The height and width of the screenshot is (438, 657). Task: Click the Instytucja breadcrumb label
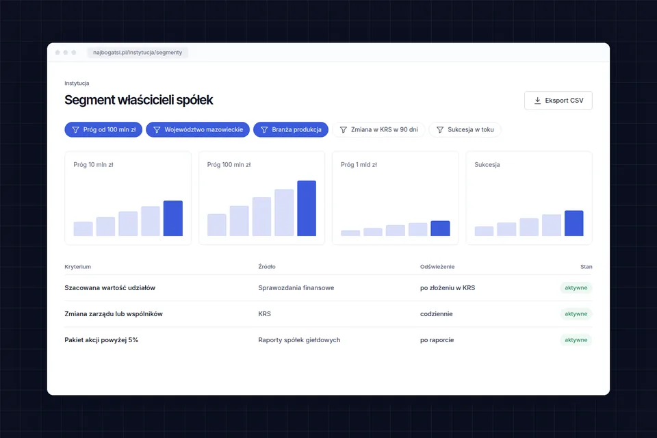click(x=77, y=83)
